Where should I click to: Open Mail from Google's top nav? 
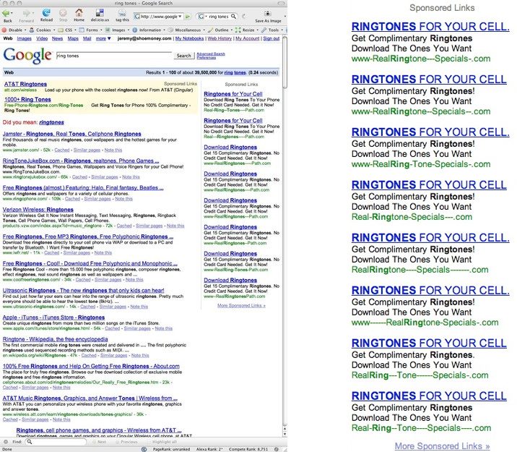pos(87,38)
